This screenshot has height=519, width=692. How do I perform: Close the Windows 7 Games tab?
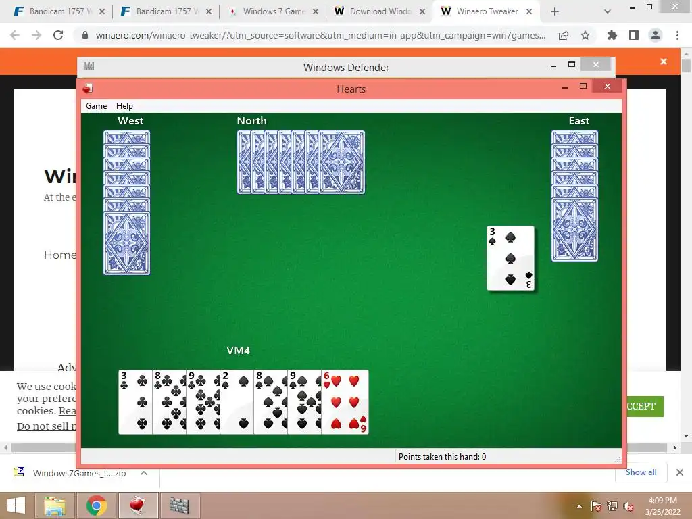(x=316, y=11)
